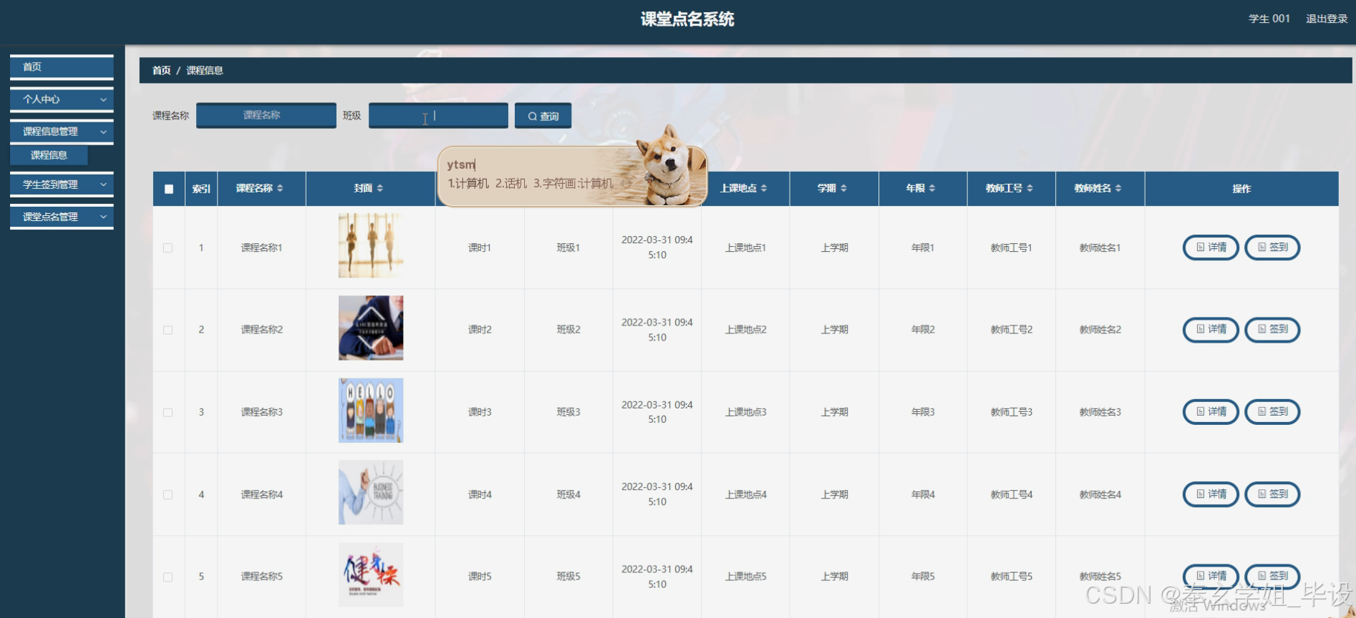Click cell 课程名称2
Screen dimensions: 1356x618
coord(261,330)
